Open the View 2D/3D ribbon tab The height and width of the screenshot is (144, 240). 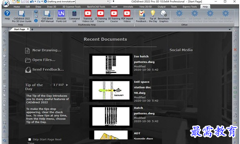[x=146, y=7]
